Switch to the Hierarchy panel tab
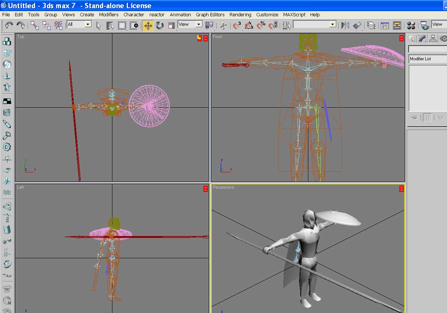 pyautogui.click(x=433, y=38)
